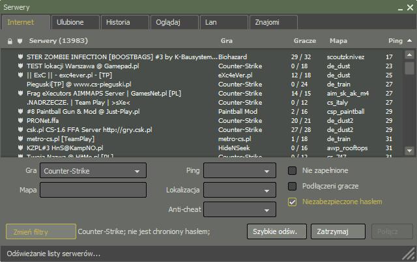Click the VAC shield column header icon

(x=20, y=41)
